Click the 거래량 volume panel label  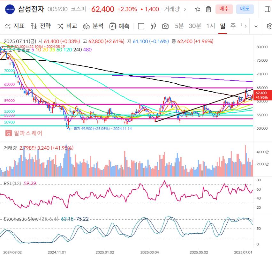(10, 148)
